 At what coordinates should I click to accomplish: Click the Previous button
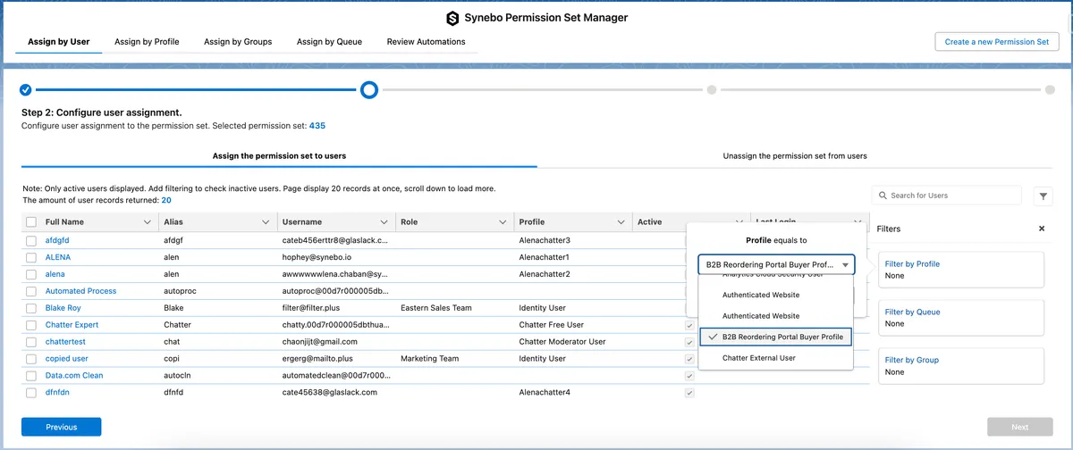pyautogui.click(x=62, y=427)
